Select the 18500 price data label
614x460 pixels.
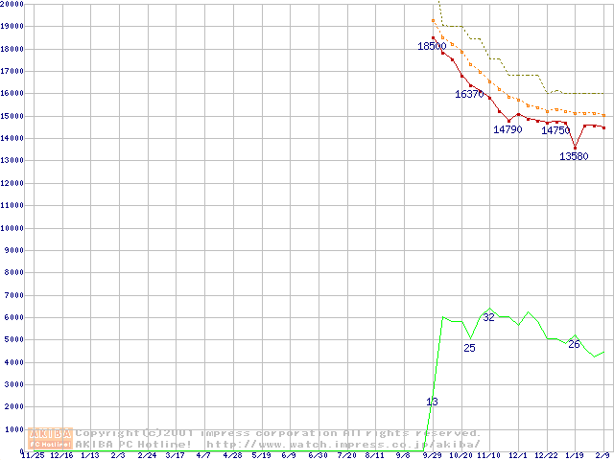click(x=432, y=46)
